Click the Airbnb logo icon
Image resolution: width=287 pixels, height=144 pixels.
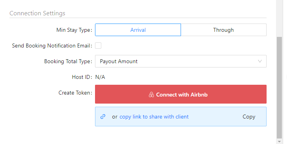pos(151,95)
